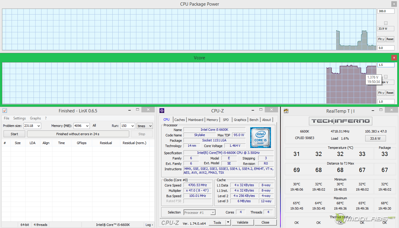Click the 'Intel Core i5 6600K' Name field
The width and height of the screenshot is (399, 228).
(215, 130)
